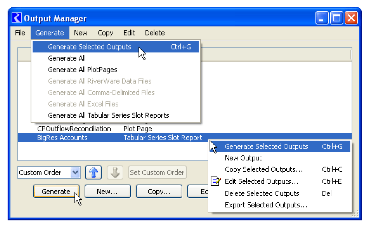Viewport: 370px width, 228px height.
Task: Open the File menu
Action: 20,33
